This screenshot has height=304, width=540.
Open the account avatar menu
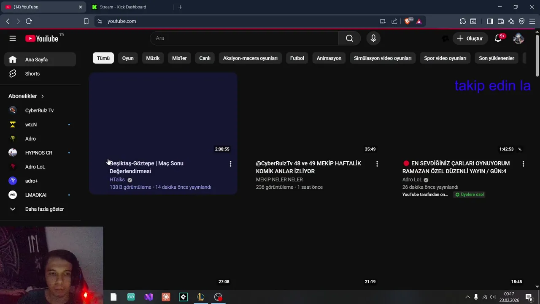coord(518,38)
